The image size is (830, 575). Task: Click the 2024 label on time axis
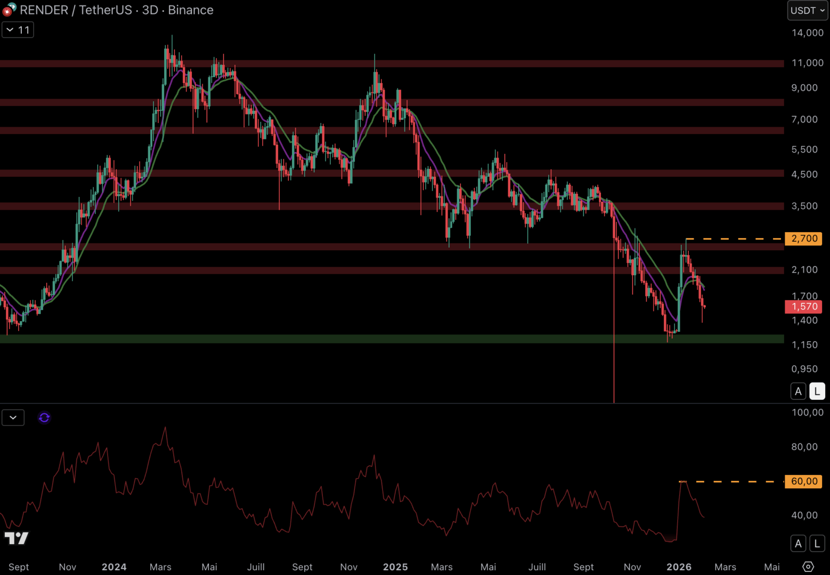pos(114,567)
